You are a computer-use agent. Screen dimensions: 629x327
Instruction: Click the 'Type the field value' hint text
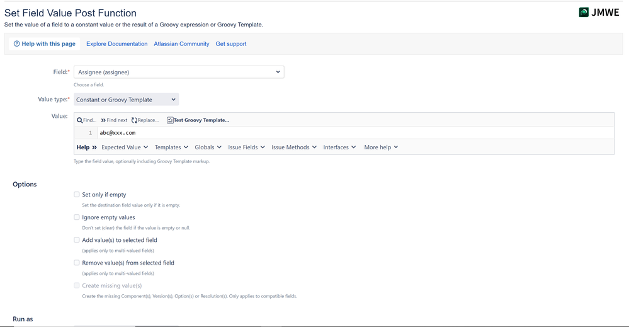[x=142, y=161]
